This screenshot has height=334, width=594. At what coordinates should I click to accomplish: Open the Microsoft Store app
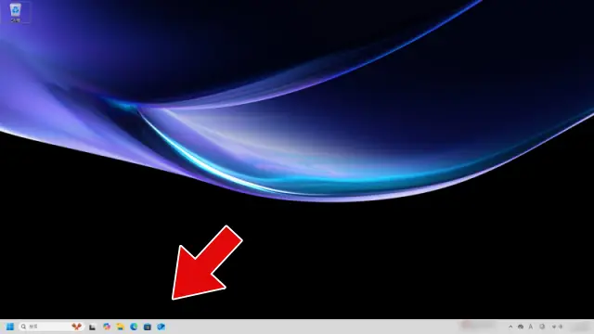pos(148,327)
